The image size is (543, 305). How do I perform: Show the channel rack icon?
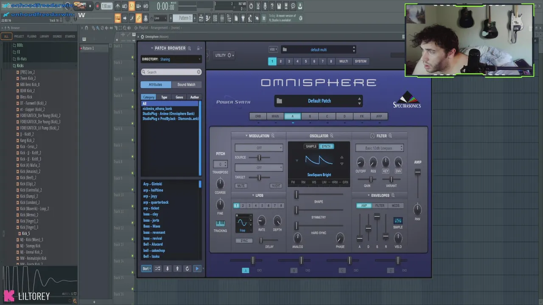[x=215, y=18]
